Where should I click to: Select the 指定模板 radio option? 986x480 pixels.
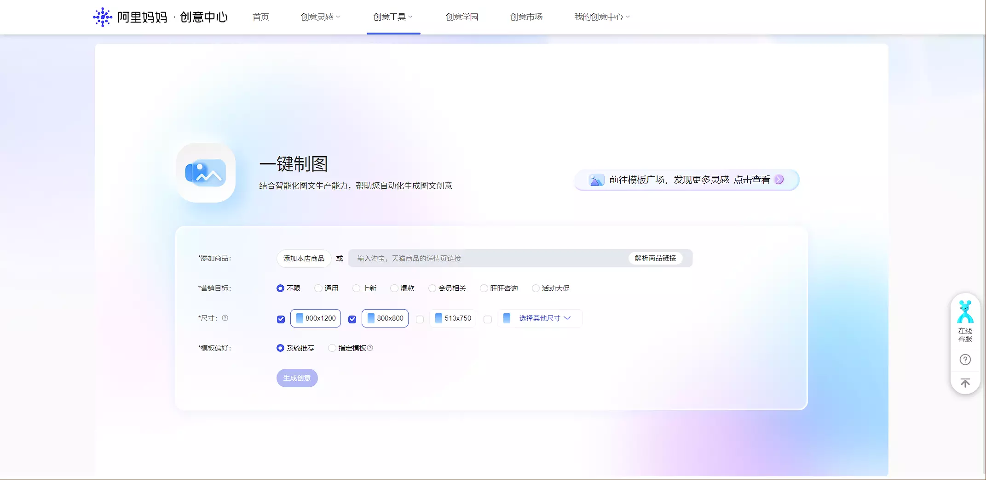click(332, 348)
